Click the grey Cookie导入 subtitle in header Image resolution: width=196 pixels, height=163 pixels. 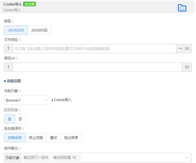[12, 10]
